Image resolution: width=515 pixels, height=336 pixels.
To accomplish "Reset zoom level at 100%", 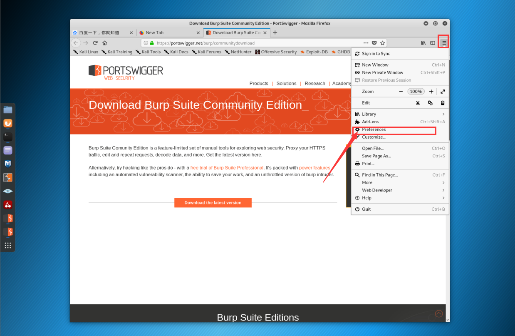I will click(416, 92).
